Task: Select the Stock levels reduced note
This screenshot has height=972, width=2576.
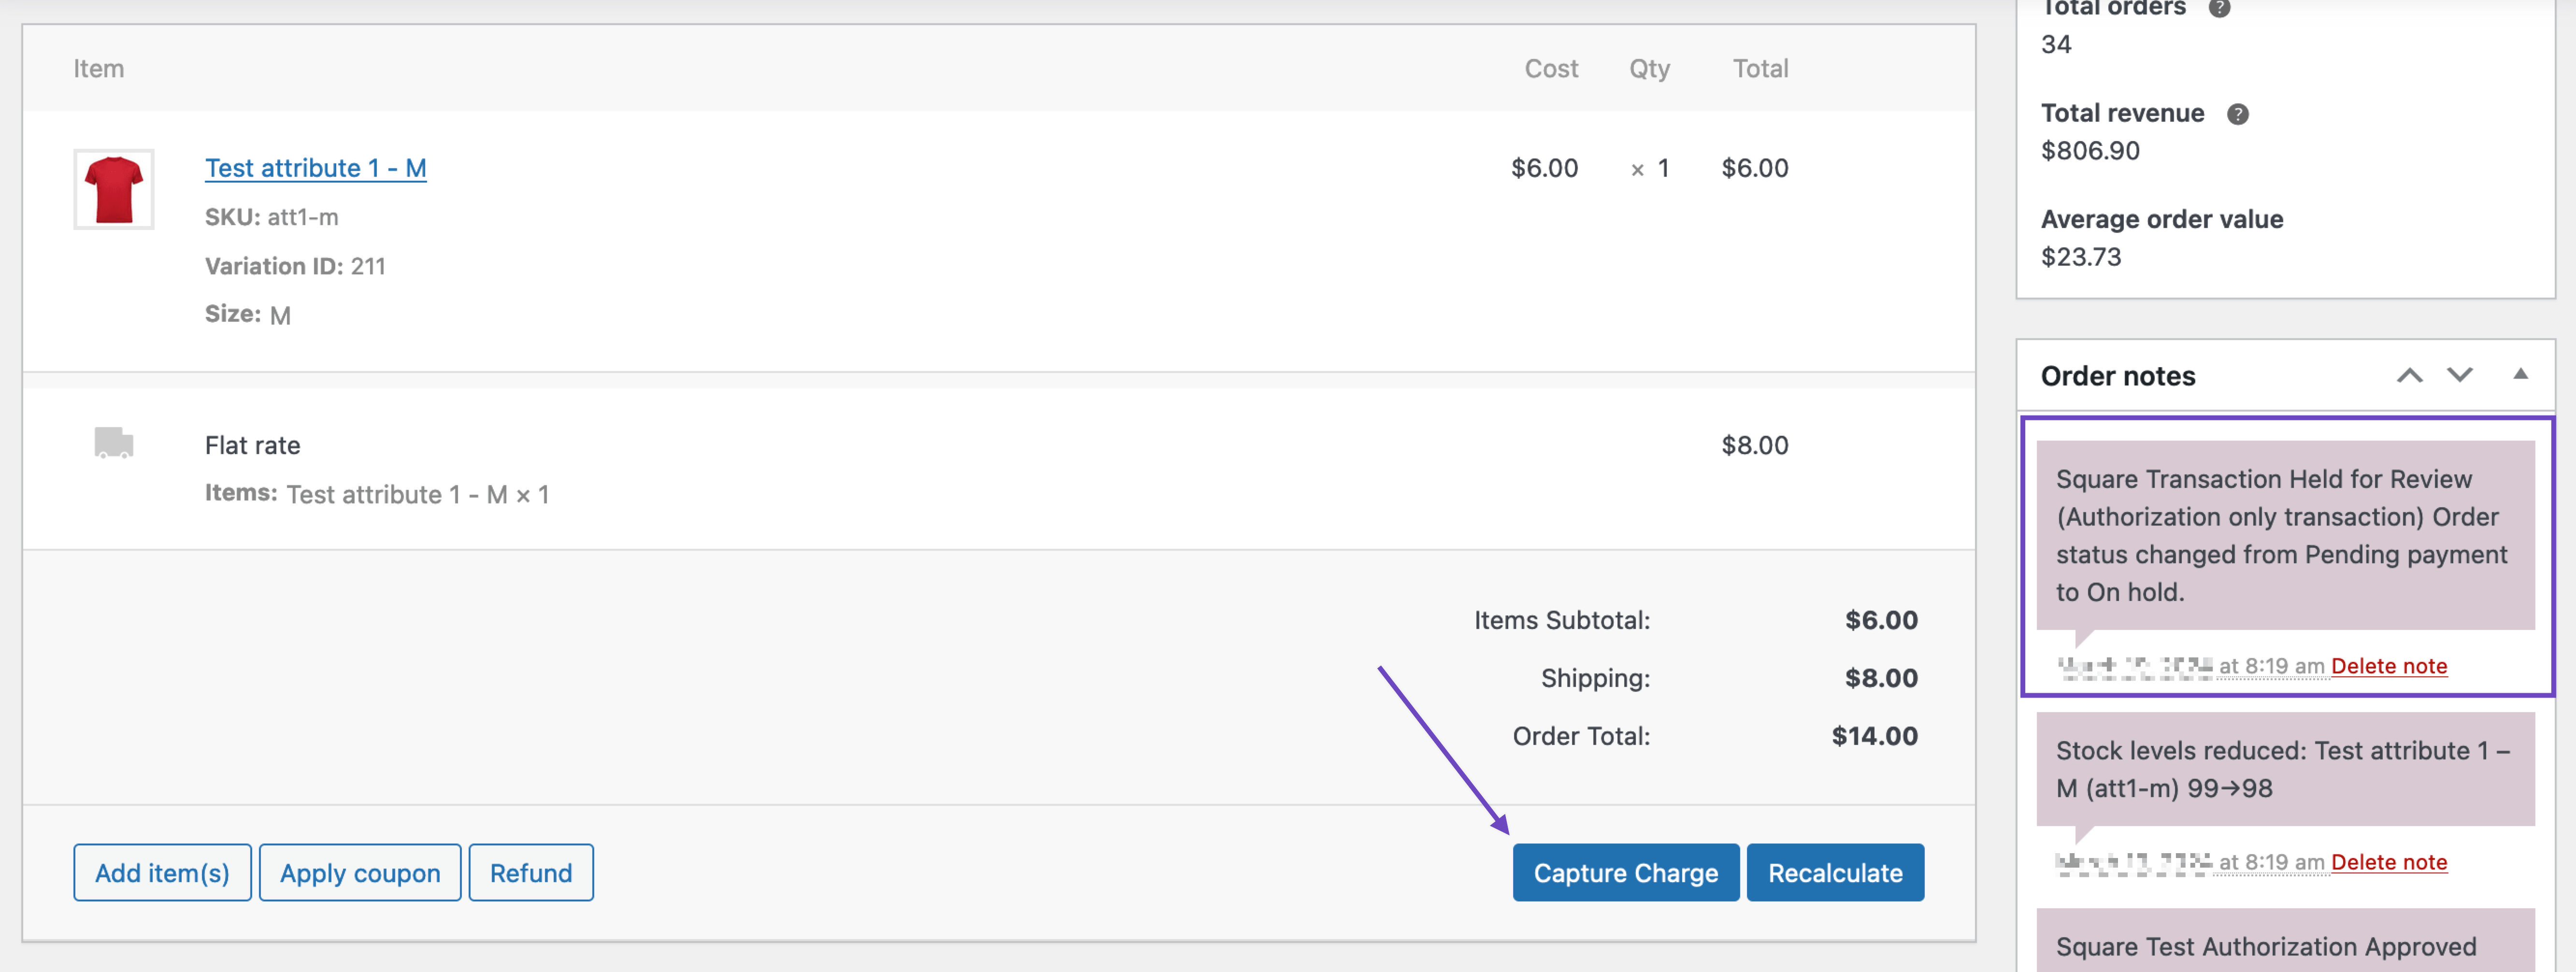Action: click(2284, 769)
